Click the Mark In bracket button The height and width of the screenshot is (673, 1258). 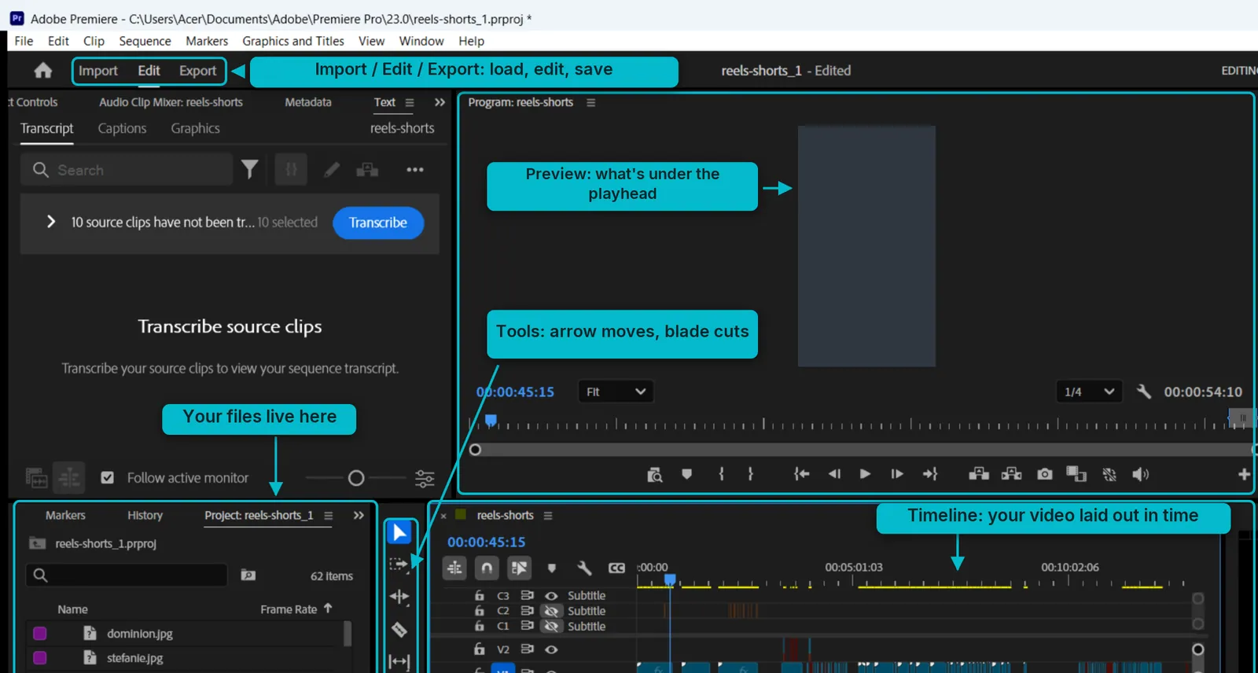point(721,474)
